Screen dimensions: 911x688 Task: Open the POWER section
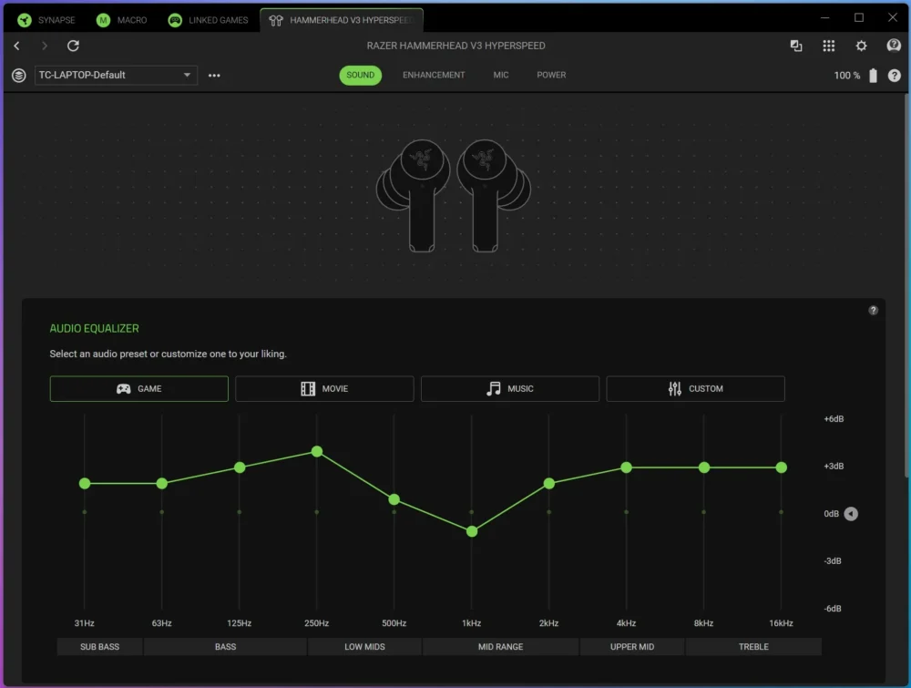click(x=551, y=75)
